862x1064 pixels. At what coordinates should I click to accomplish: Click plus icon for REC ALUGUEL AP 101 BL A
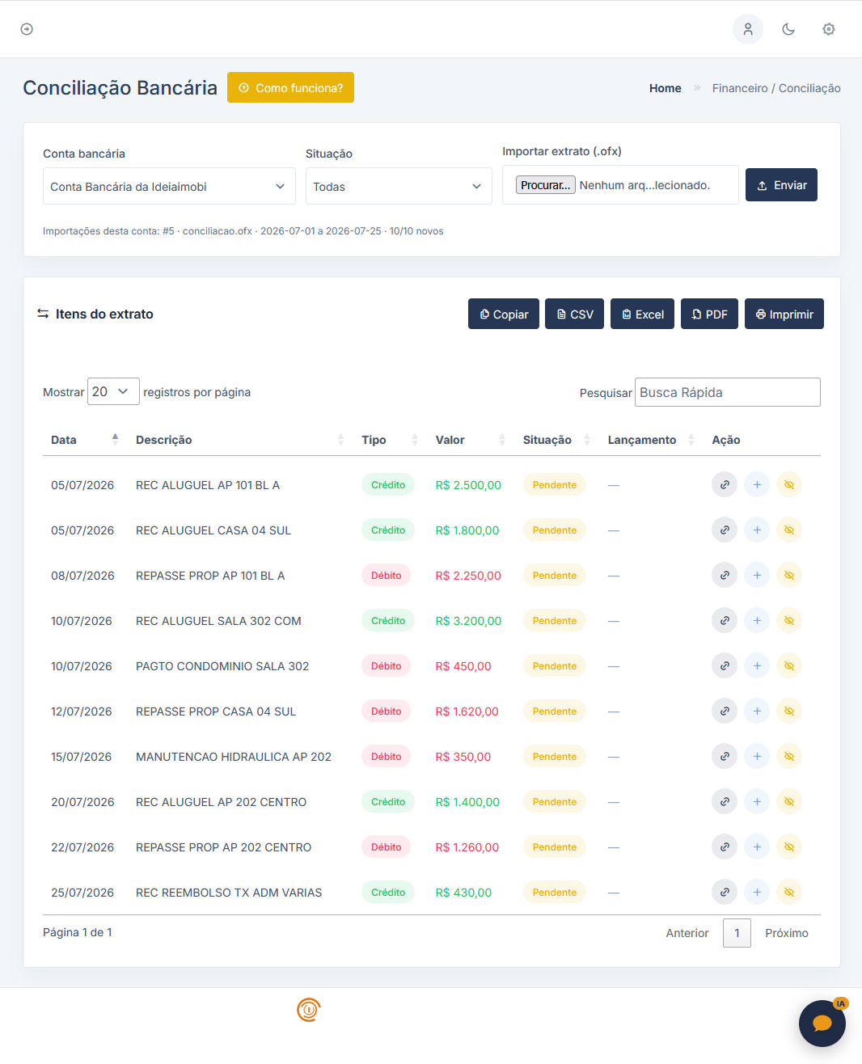(x=757, y=485)
